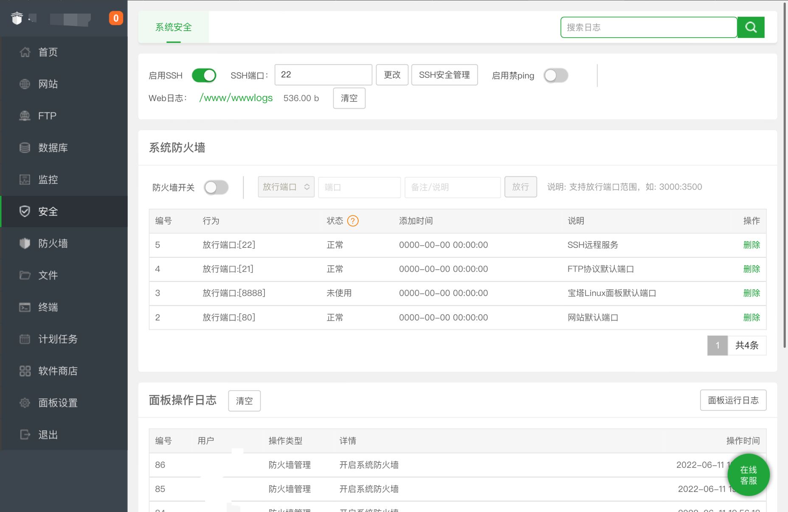Enable the 启用禁ping switch
Image resolution: width=788 pixels, height=512 pixels.
(556, 76)
